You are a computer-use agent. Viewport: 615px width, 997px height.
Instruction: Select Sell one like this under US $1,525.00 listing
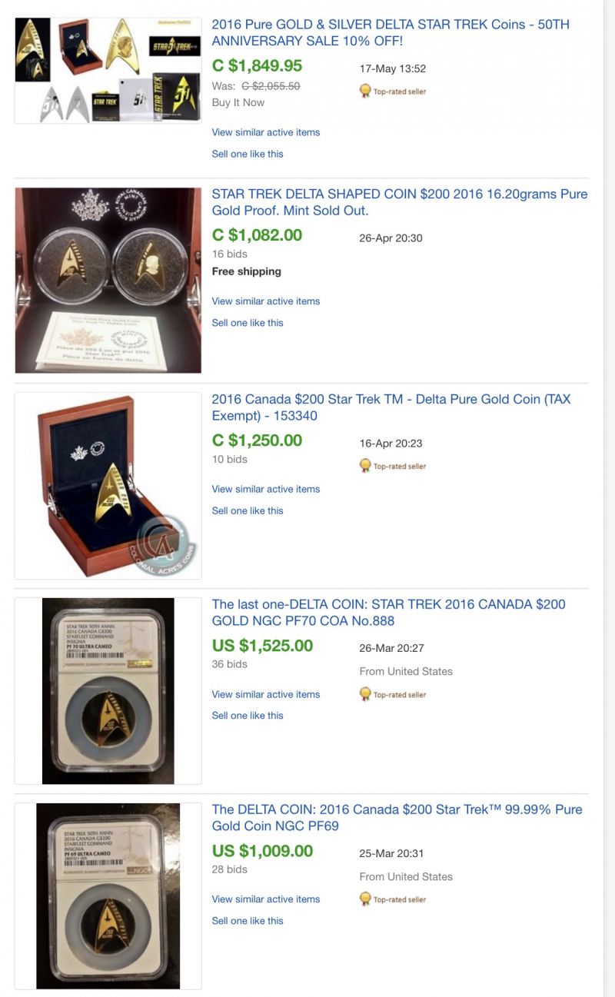[x=248, y=716]
